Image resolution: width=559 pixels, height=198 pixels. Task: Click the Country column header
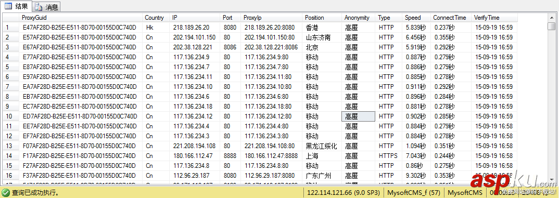pyautogui.click(x=156, y=18)
